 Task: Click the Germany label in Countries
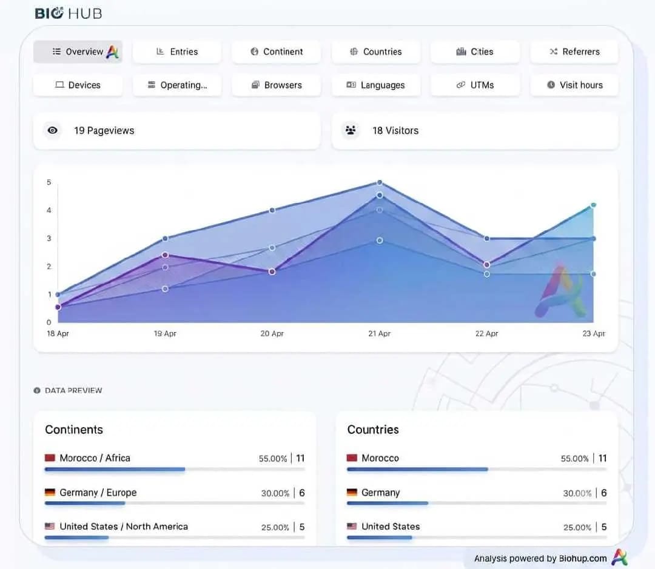[380, 493]
